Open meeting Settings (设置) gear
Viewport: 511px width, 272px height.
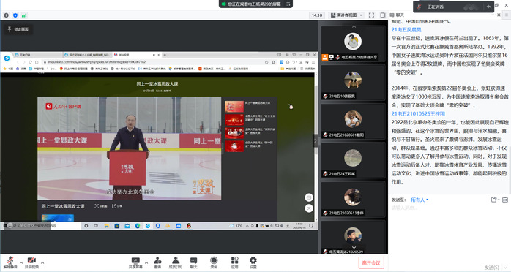[x=253, y=262]
